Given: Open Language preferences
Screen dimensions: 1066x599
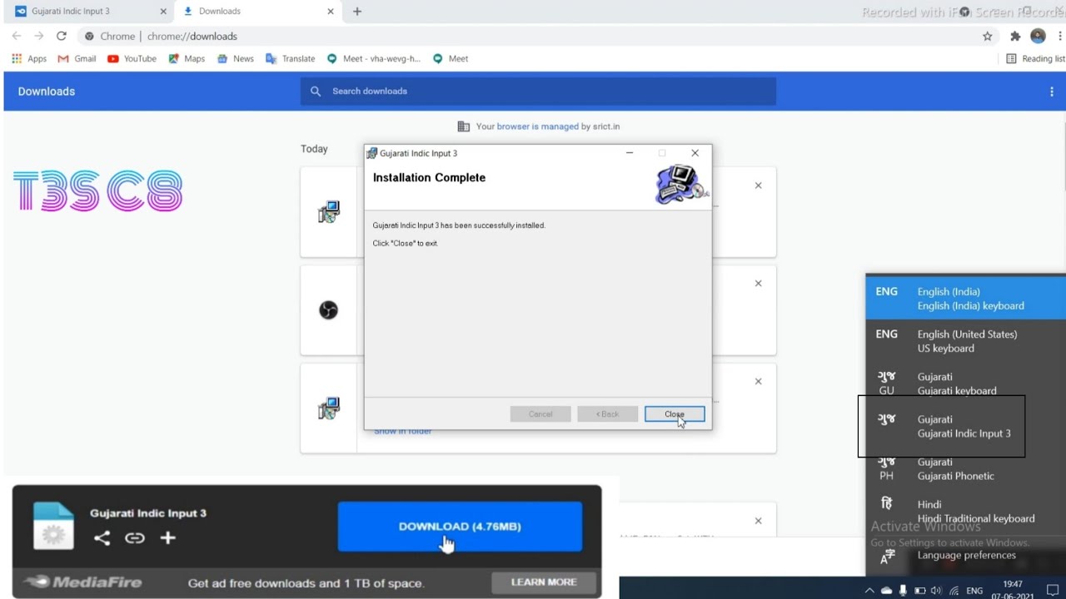Looking at the screenshot, I should 966,555.
